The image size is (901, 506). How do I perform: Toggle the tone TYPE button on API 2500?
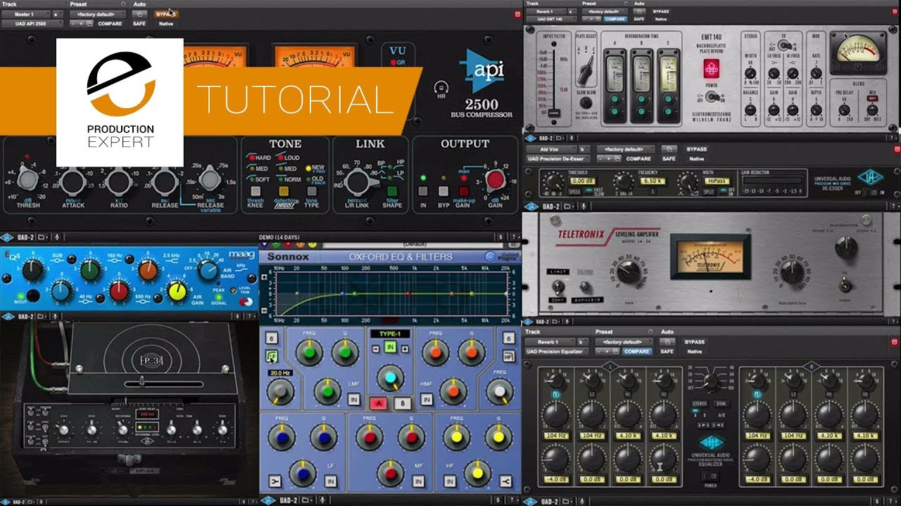click(311, 190)
